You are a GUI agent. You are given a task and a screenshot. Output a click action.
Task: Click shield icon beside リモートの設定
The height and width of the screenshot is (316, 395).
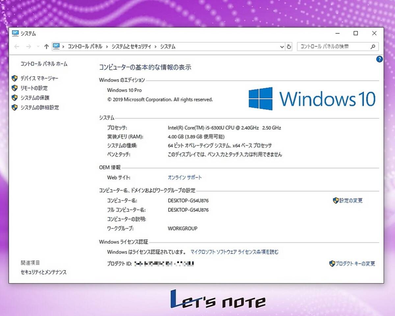click(x=14, y=88)
